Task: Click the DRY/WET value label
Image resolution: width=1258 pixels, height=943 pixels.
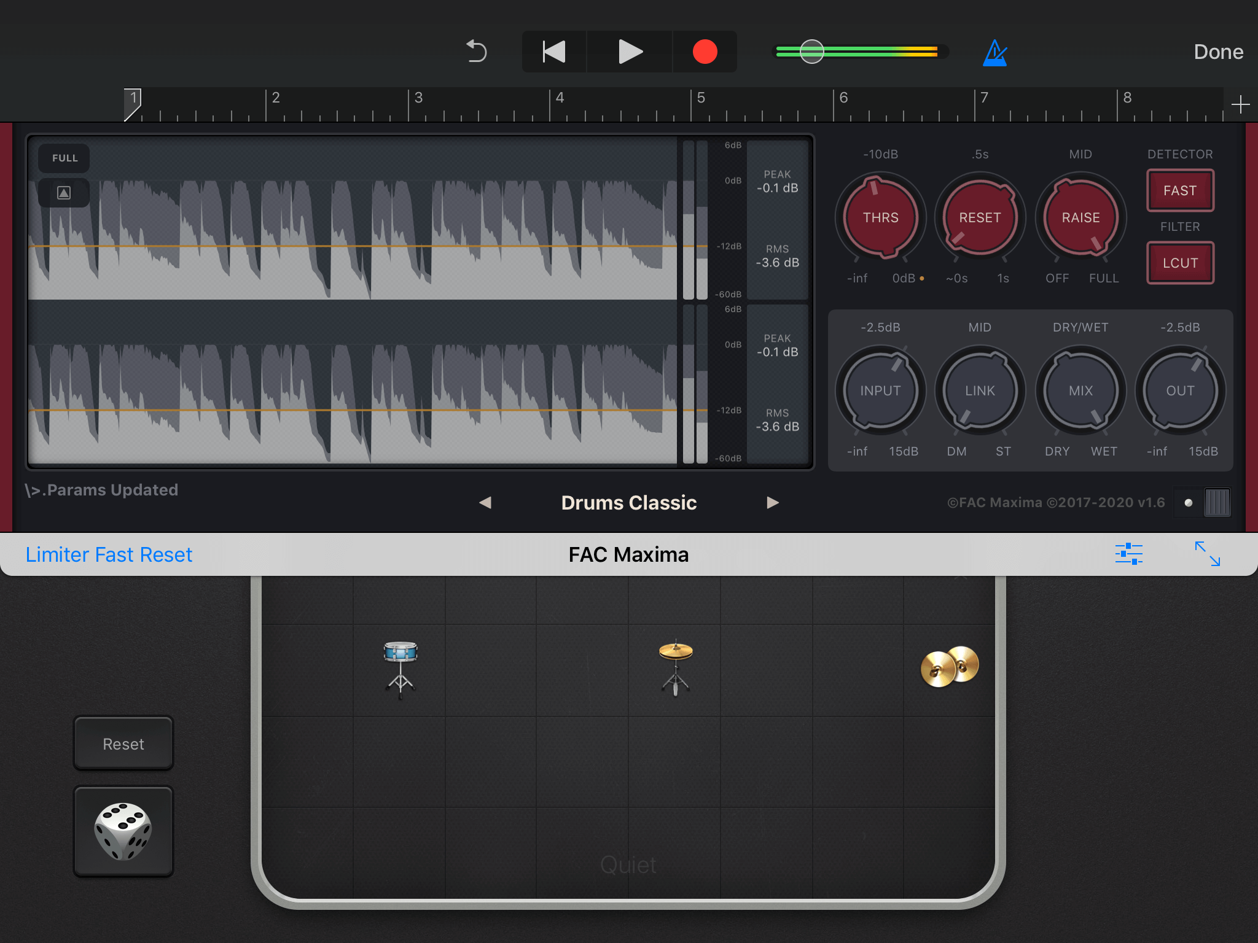Action: click(x=1080, y=327)
